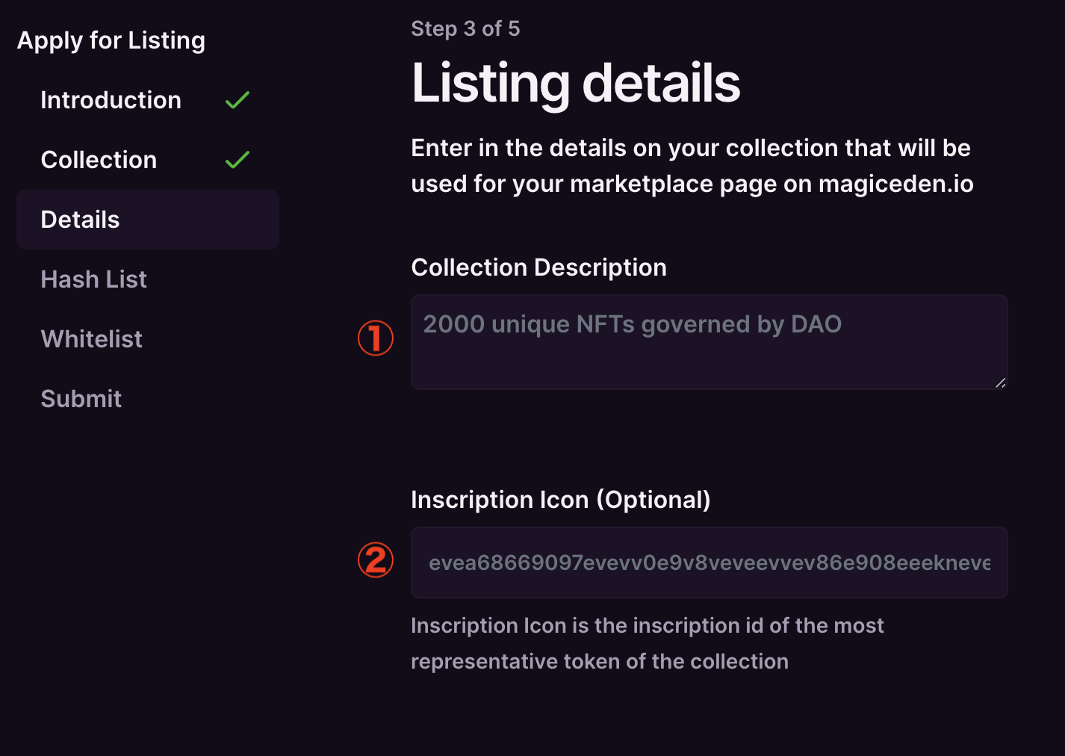This screenshot has width=1065, height=756.
Task: Select the Details step in sidebar
Action: [x=148, y=220]
